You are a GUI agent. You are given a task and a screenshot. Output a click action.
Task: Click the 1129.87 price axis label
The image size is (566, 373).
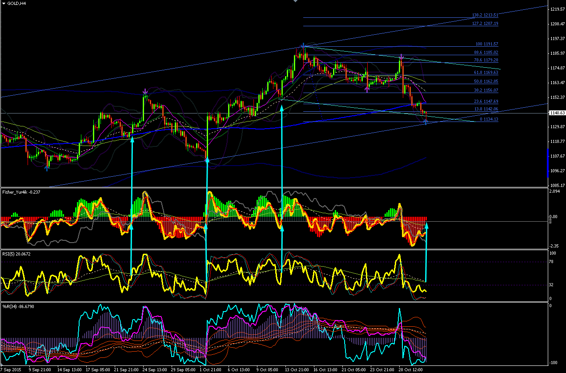pyautogui.click(x=557, y=126)
